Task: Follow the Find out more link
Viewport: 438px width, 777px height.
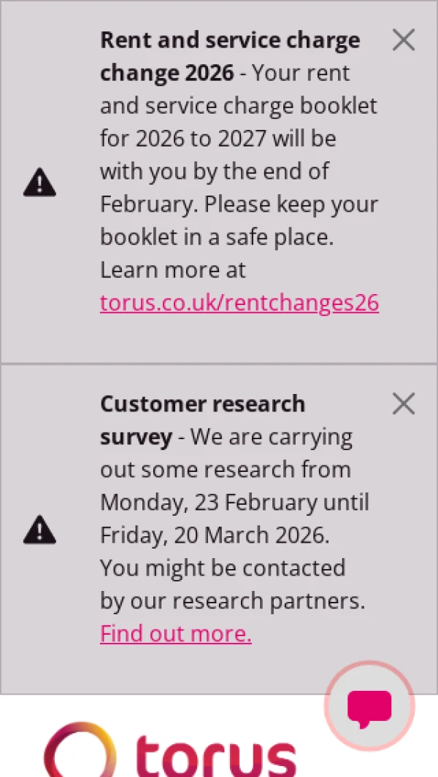Action: (x=176, y=634)
